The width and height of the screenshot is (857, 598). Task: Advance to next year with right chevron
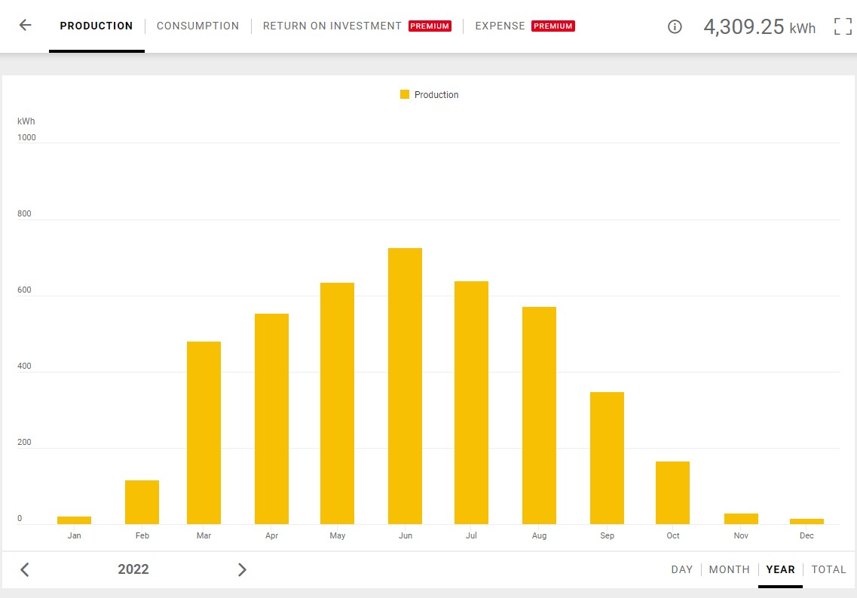point(242,569)
